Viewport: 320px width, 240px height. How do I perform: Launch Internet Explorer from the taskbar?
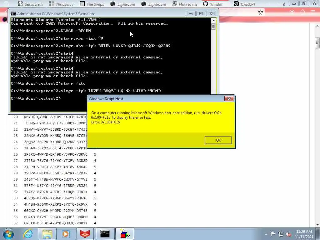[27, 234]
